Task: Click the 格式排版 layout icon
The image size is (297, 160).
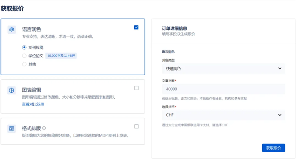Action: point(12,129)
